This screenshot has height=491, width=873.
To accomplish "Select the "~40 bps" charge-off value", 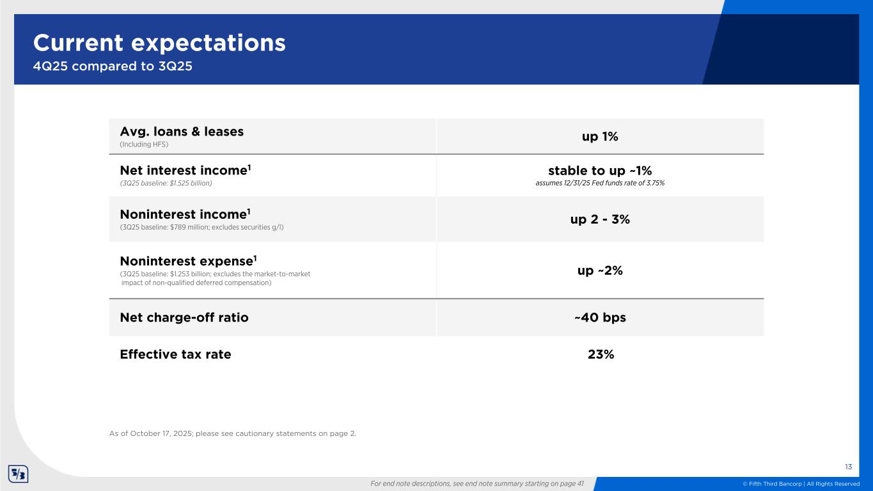I will [x=599, y=317].
